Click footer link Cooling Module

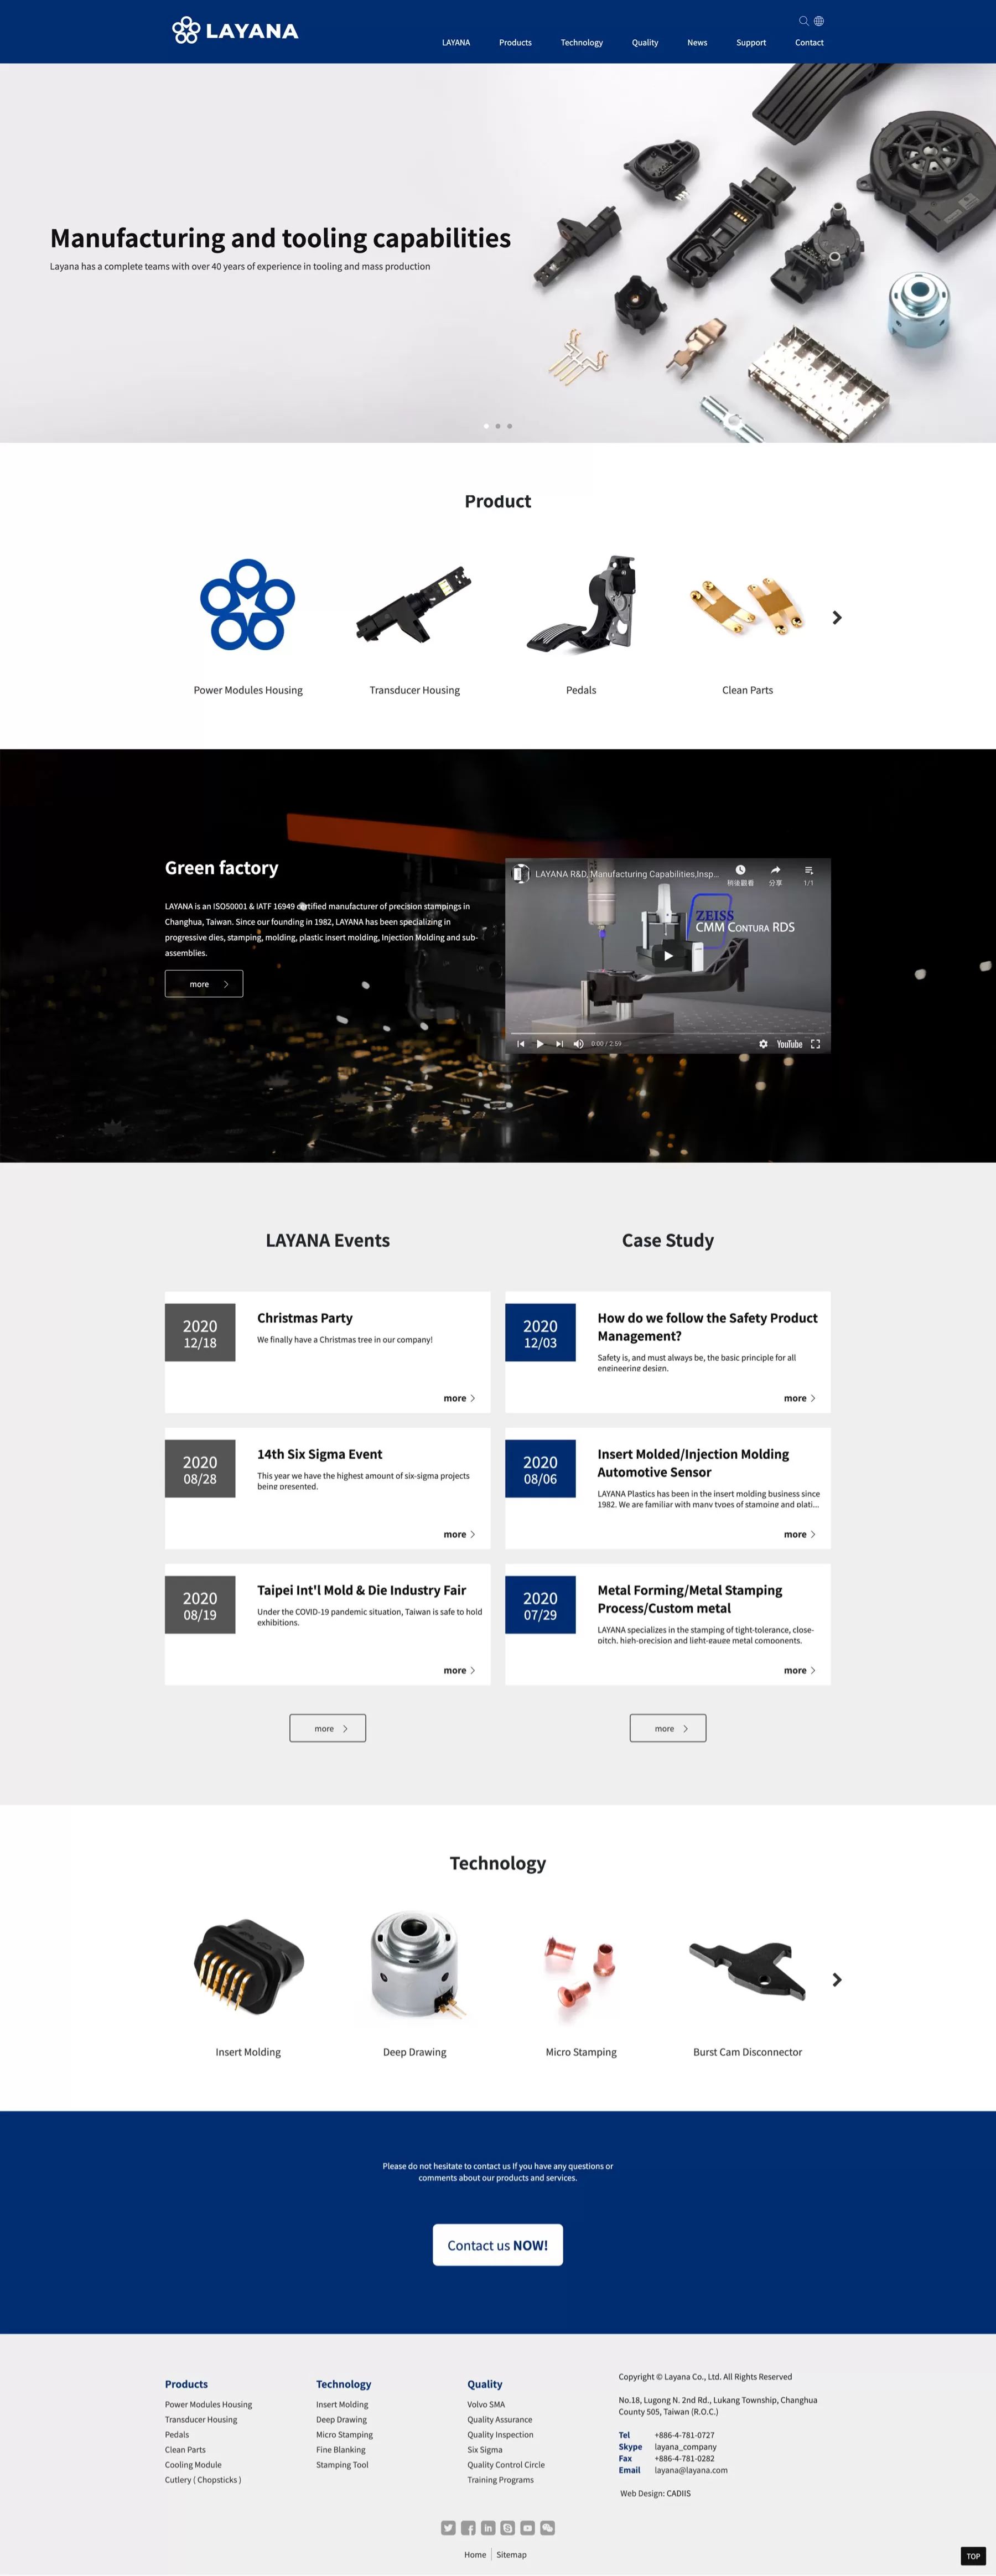pyautogui.click(x=193, y=2465)
